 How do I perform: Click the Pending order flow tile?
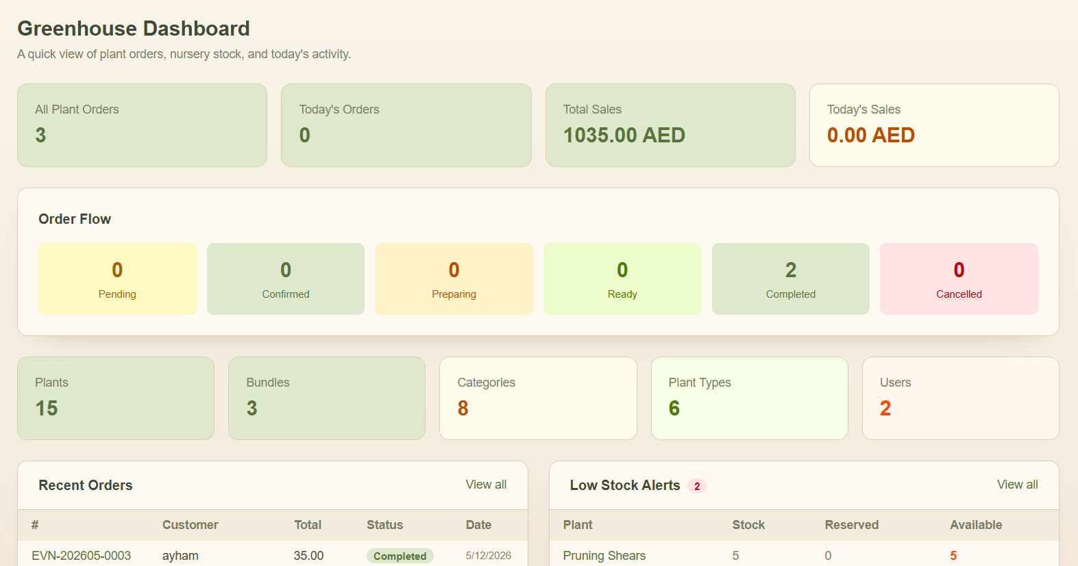click(x=117, y=279)
